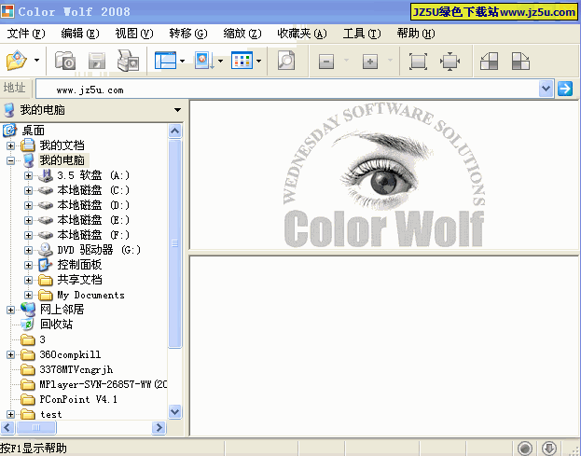Select the folder named 3

tap(43, 339)
